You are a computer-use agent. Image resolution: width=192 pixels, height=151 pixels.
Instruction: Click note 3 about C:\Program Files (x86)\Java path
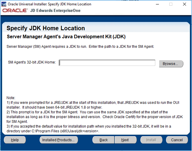pyautogui.click(x=89, y=129)
